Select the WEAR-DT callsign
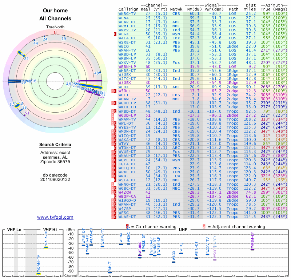Viewport: 291px width, 279px height. point(127,22)
